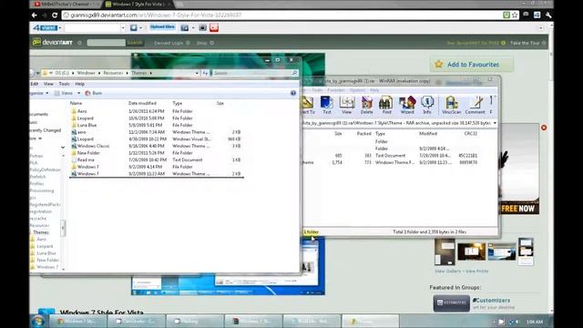This screenshot has height=328, width=583.
Task: Click Upload files in 4shared toolbar
Action: (162, 27)
